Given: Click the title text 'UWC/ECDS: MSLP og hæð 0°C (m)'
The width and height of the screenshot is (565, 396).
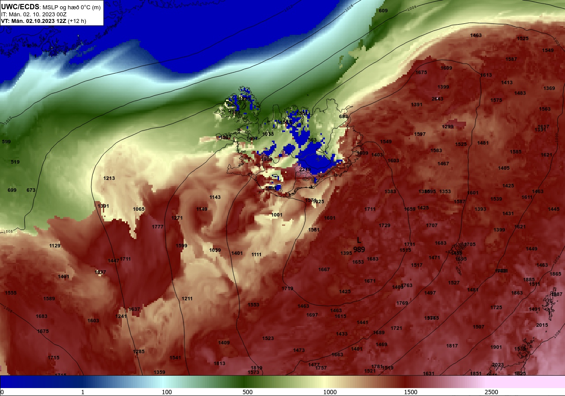Looking at the screenshot, I should [x=51, y=7].
